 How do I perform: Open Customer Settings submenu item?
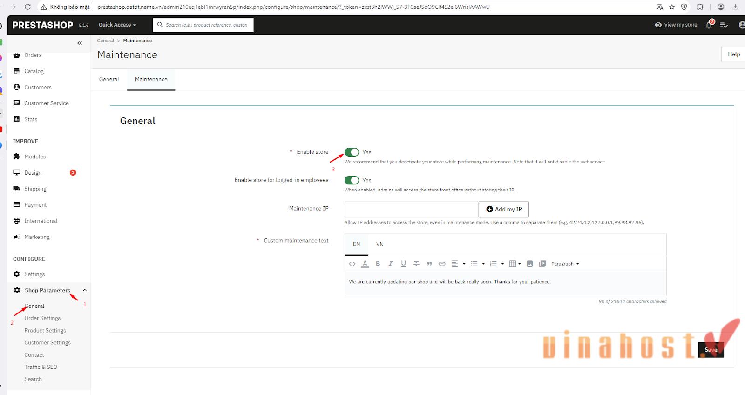pyautogui.click(x=47, y=342)
